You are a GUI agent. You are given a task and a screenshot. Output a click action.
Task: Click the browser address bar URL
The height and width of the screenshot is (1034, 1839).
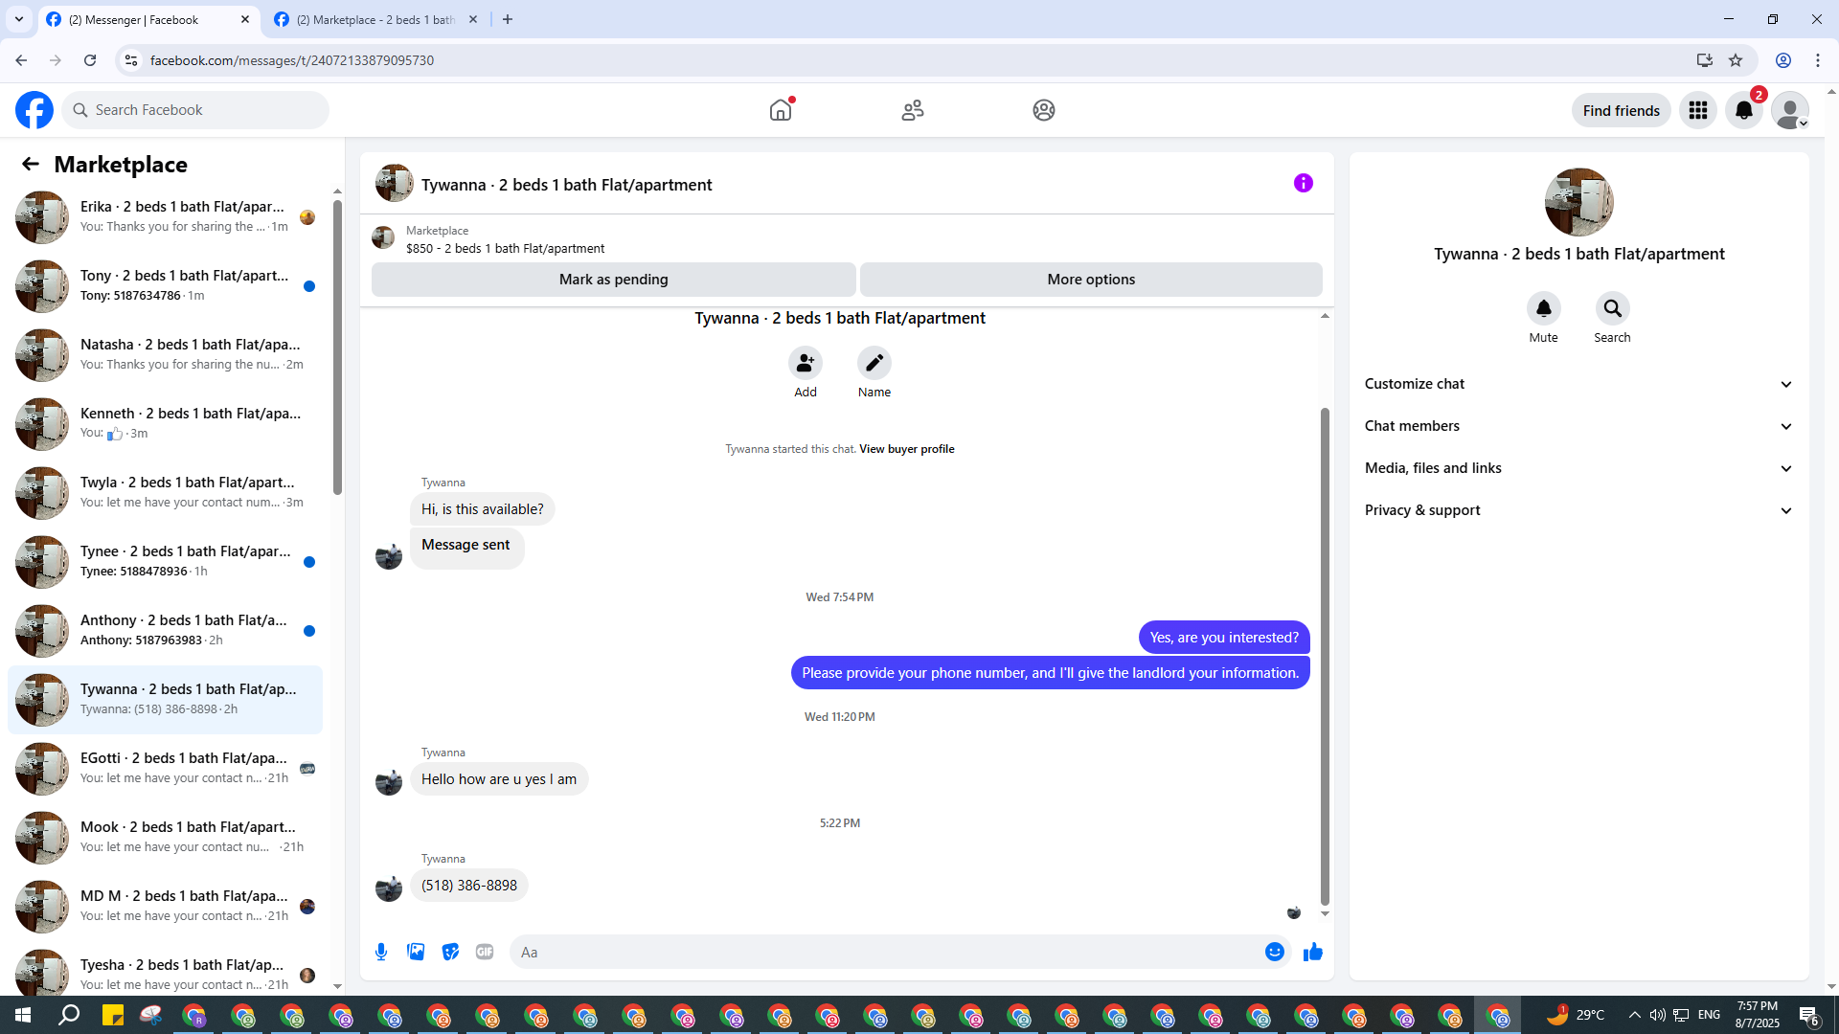[292, 60]
